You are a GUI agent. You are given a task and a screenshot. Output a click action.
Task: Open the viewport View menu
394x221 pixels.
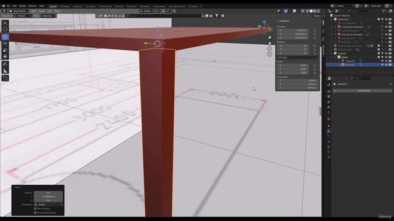(34, 11)
